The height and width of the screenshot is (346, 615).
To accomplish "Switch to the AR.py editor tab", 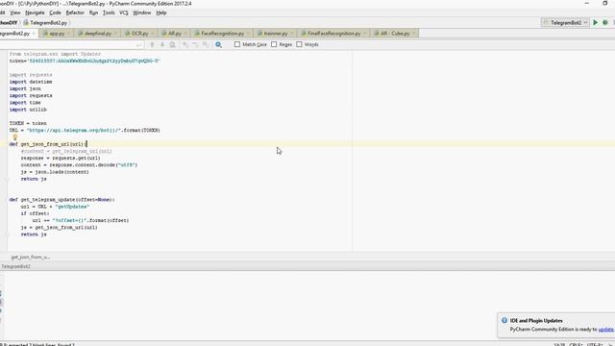I will (x=175, y=34).
